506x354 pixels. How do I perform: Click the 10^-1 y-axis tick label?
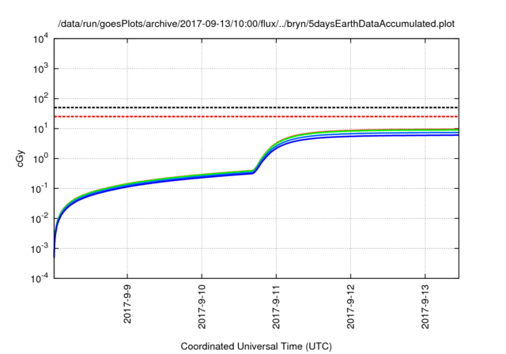pos(40,189)
